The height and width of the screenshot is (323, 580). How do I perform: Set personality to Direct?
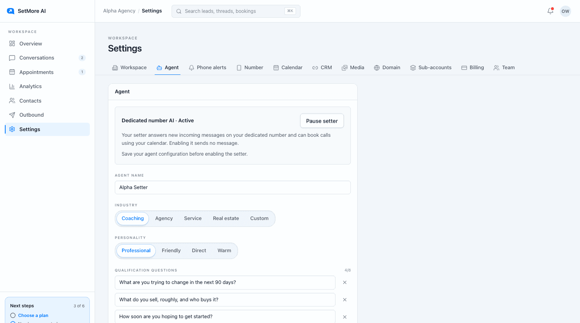click(199, 251)
